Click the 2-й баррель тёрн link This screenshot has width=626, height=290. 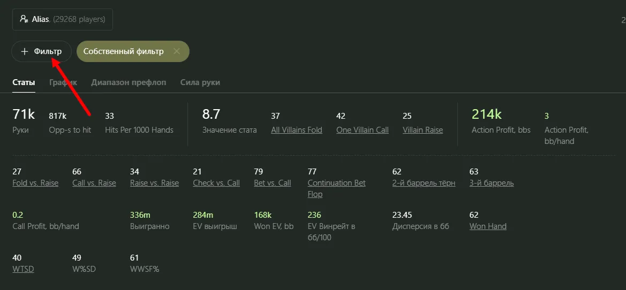coord(424,183)
